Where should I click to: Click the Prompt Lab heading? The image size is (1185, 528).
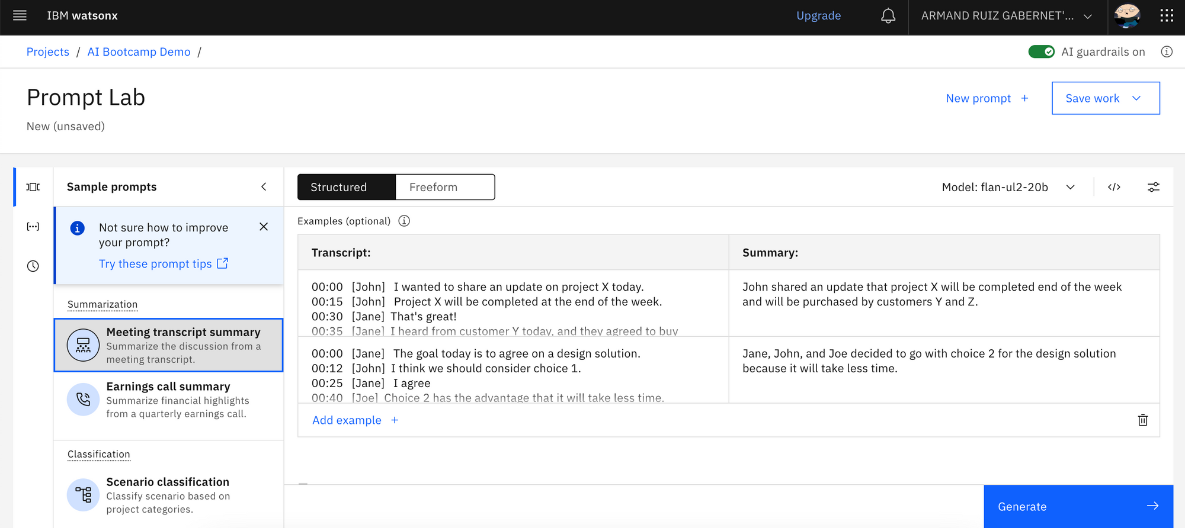click(x=86, y=98)
